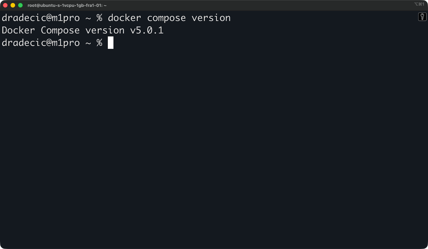Click the key symbol inside its rounded border

(422, 17)
